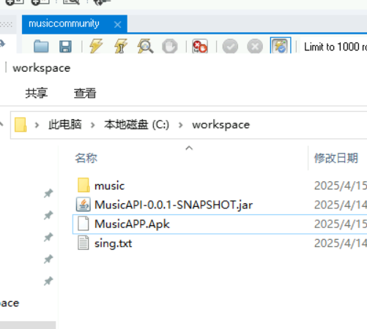
Task: Click the date 2025/4/15 of music folder
Action: tap(341, 186)
